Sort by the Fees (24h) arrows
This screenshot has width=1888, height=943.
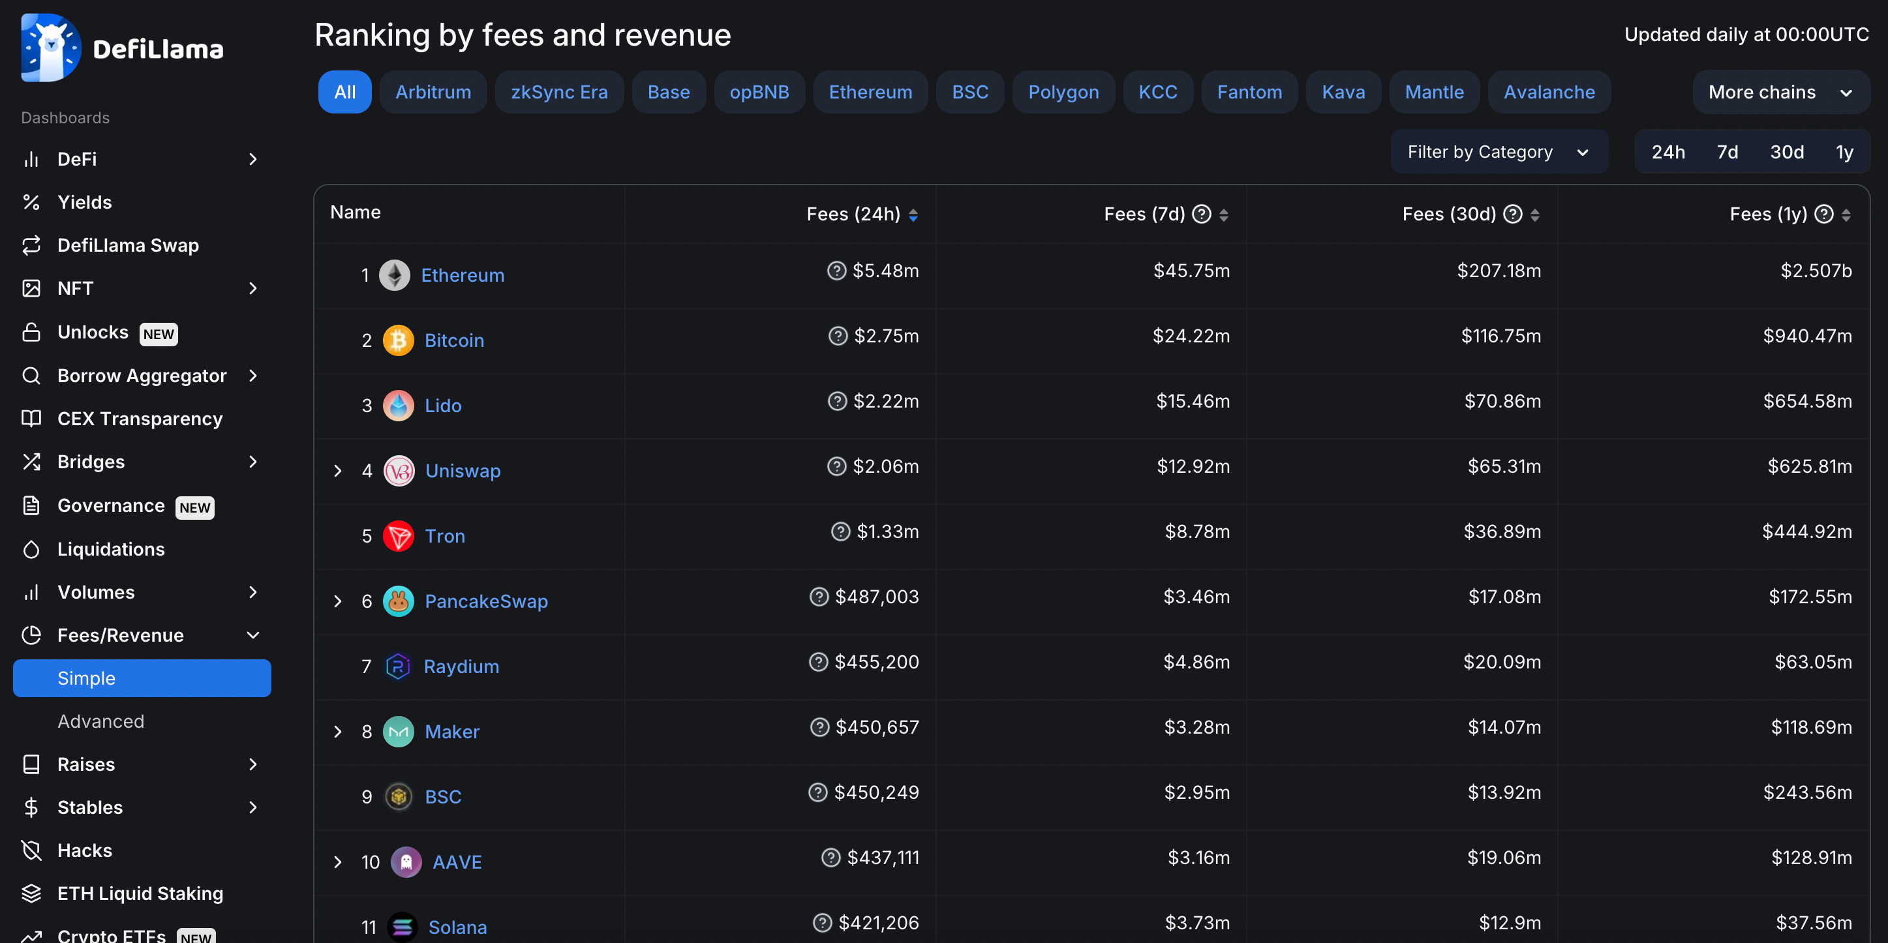[913, 215]
